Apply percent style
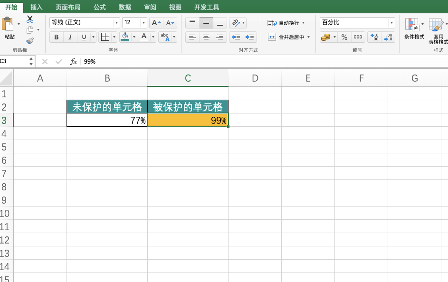This screenshot has height=282, width=448. tap(344, 37)
